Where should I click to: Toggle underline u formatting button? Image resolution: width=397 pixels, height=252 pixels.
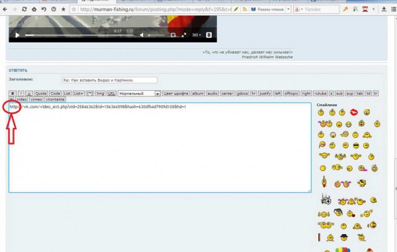[29, 94]
